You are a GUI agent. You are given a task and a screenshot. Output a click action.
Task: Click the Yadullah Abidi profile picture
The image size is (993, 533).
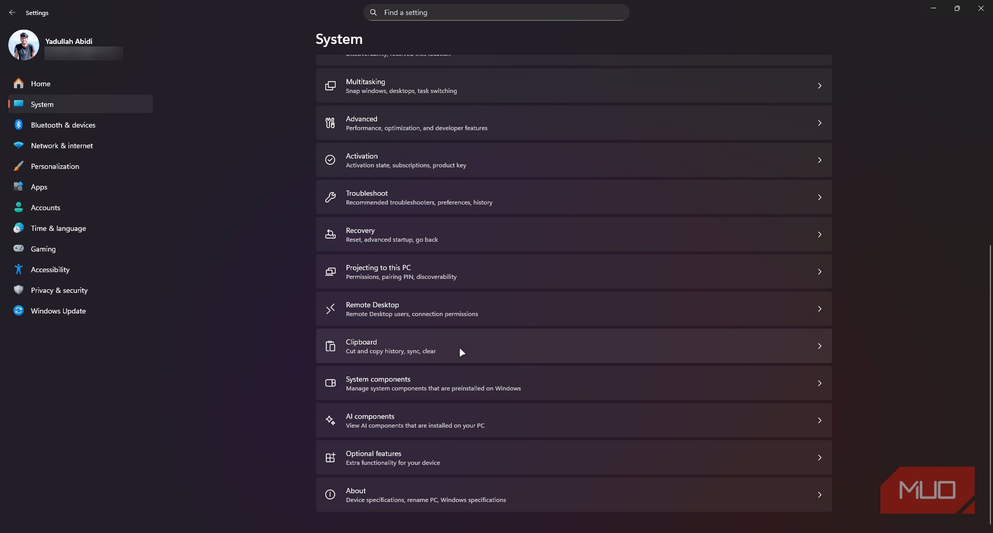pyautogui.click(x=23, y=45)
